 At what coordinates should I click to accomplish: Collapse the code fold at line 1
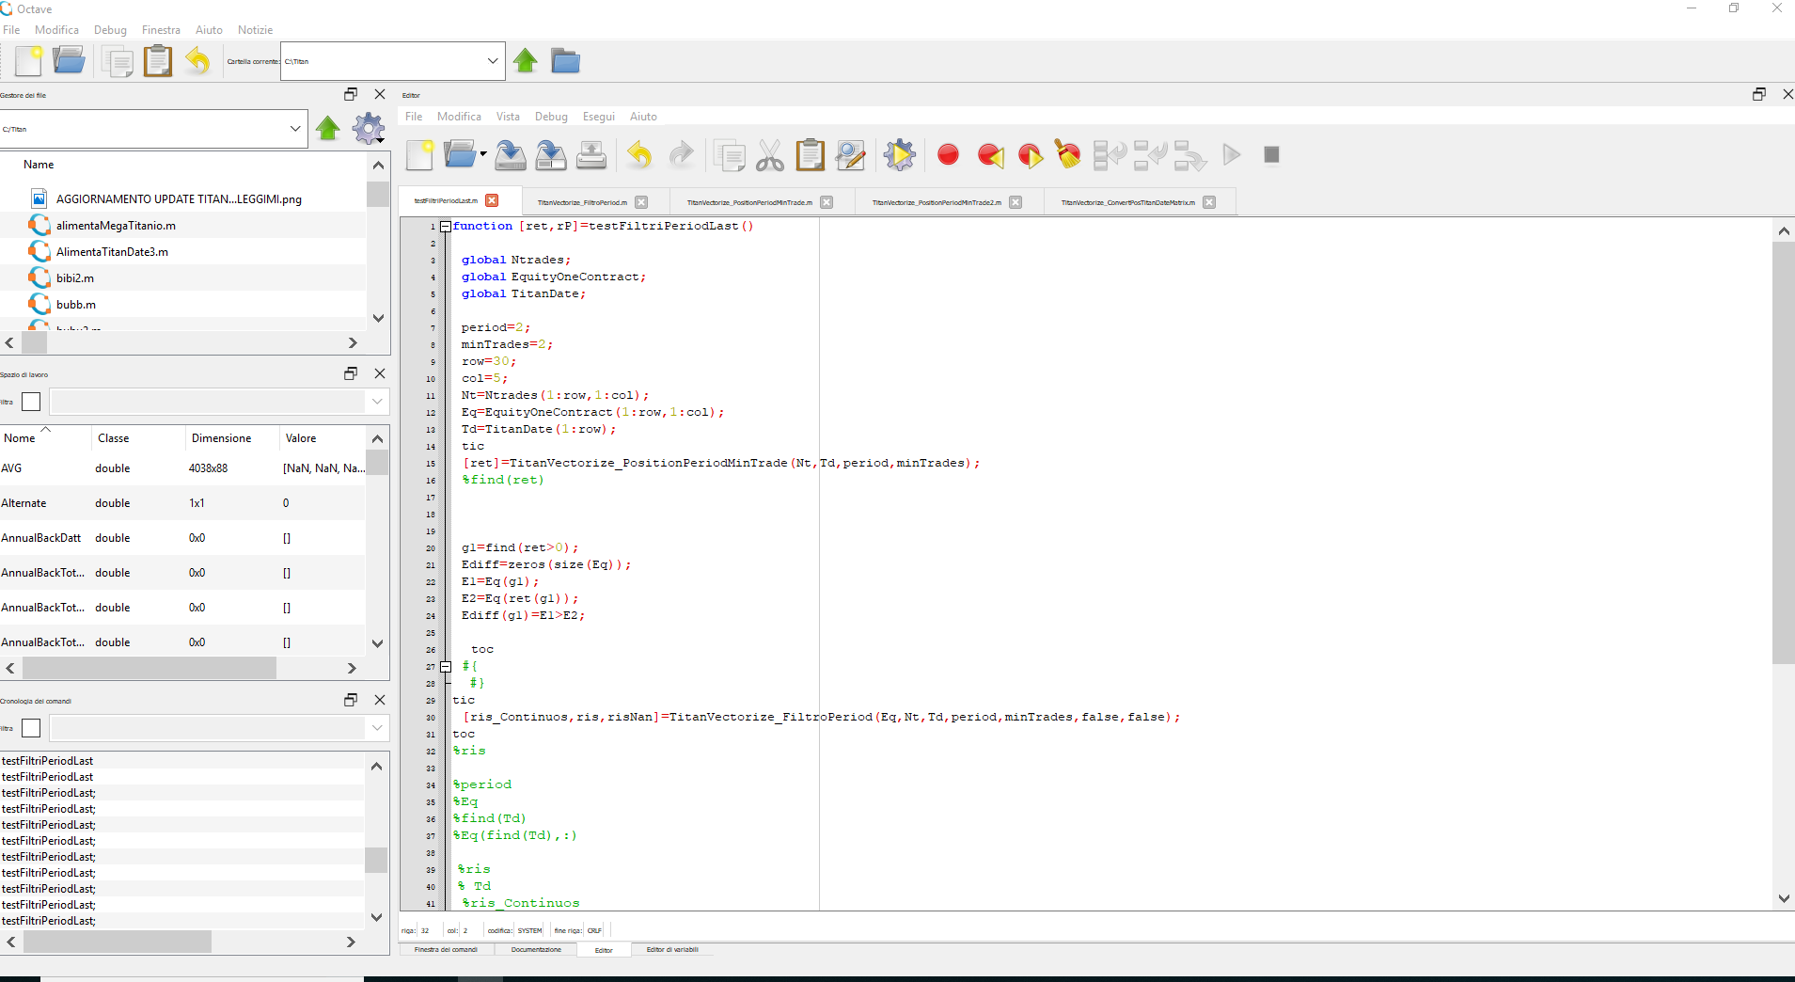(x=446, y=227)
